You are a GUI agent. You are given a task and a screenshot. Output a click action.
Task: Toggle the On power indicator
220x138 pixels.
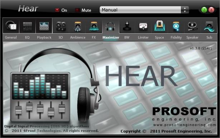pyautogui.click(x=57, y=10)
